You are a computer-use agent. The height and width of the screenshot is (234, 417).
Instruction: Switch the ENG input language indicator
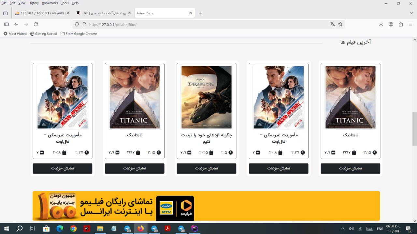[380, 229]
